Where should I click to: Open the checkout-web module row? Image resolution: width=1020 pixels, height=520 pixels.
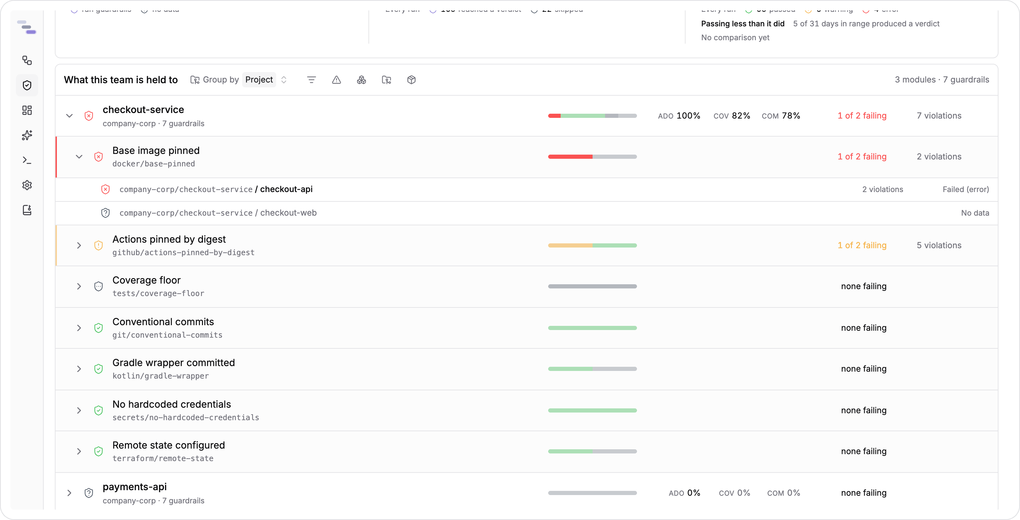[527, 213]
